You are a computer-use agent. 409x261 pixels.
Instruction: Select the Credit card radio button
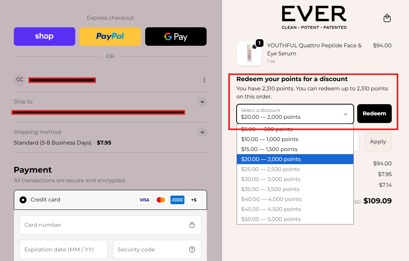point(23,200)
